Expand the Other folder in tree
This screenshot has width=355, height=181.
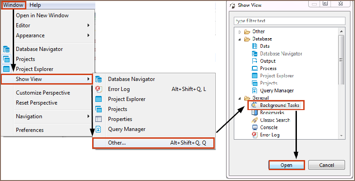[240, 32]
